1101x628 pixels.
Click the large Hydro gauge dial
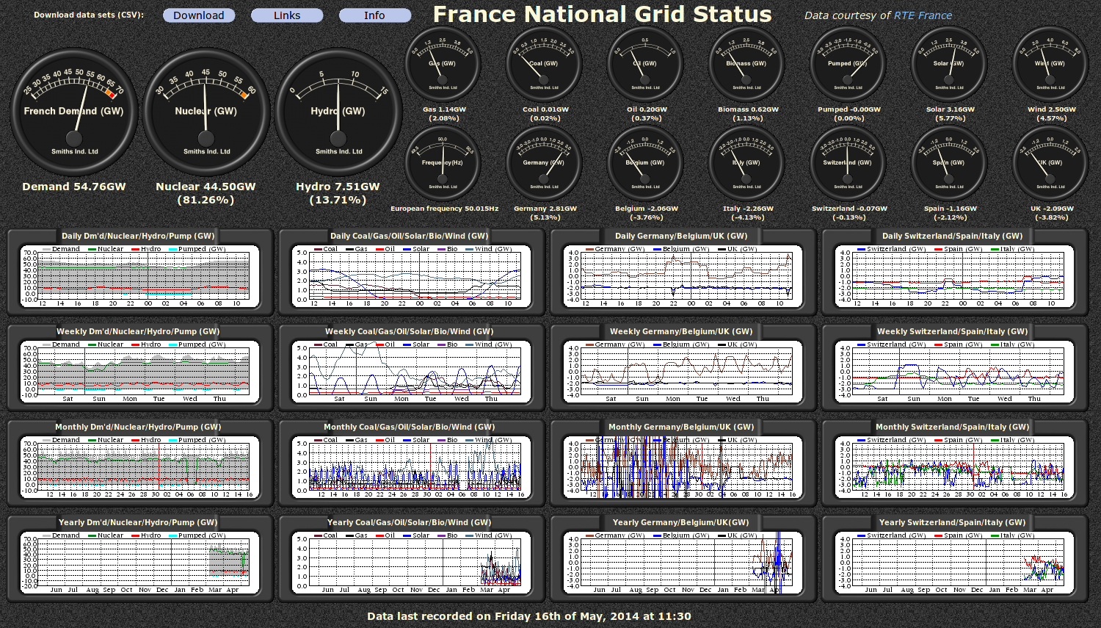tap(338, 112)
